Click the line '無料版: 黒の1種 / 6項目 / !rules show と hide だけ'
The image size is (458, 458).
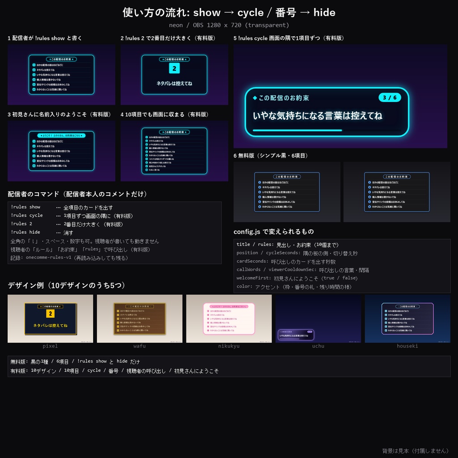click(x=75, y=361)
